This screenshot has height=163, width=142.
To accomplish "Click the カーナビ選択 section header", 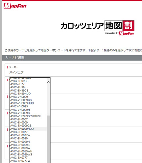I will tap(72, 58).
